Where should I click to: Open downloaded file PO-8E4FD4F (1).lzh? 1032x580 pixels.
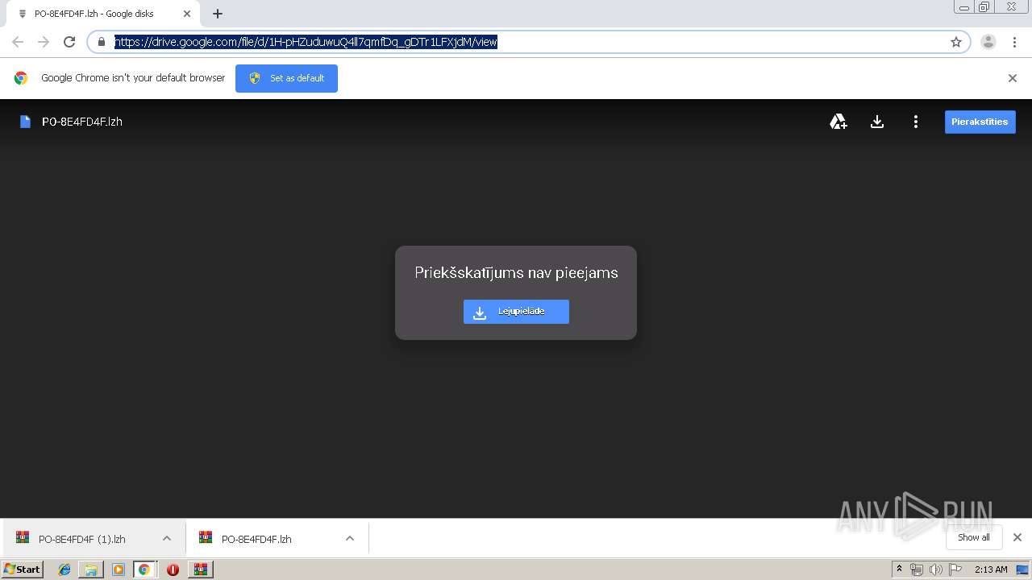click(81, 539)
